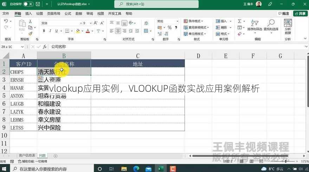Switch to the 页面布局 tab

coord(53,13)
